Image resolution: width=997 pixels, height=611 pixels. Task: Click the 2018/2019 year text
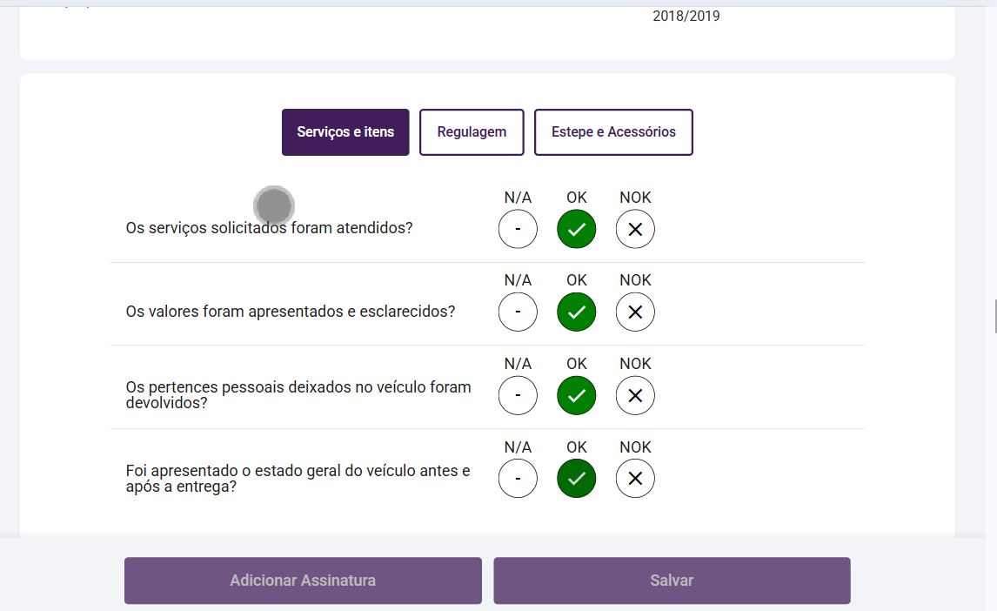click(686, 16)
